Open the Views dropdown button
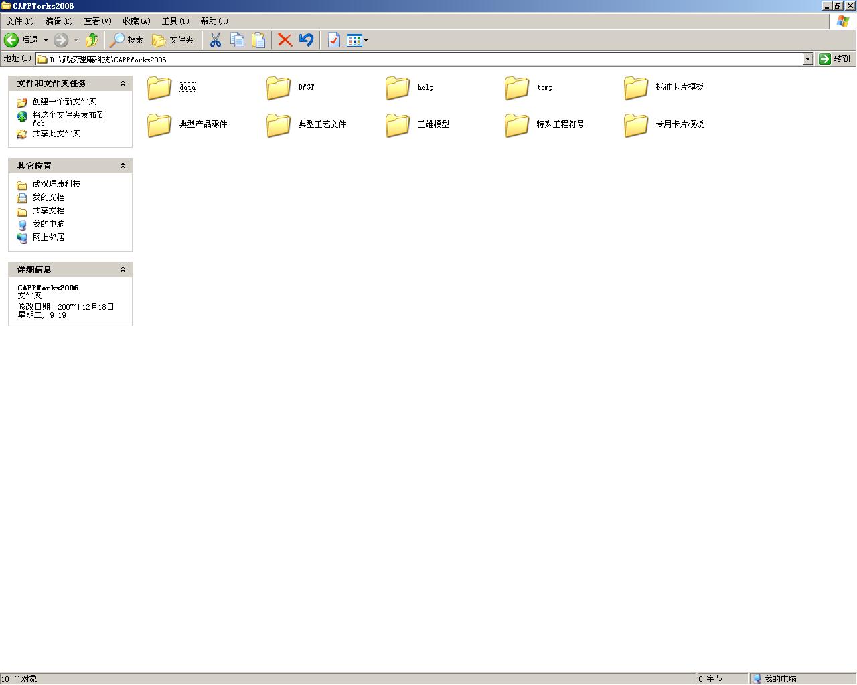Screen dimensions: 857x685 (357, 40)
